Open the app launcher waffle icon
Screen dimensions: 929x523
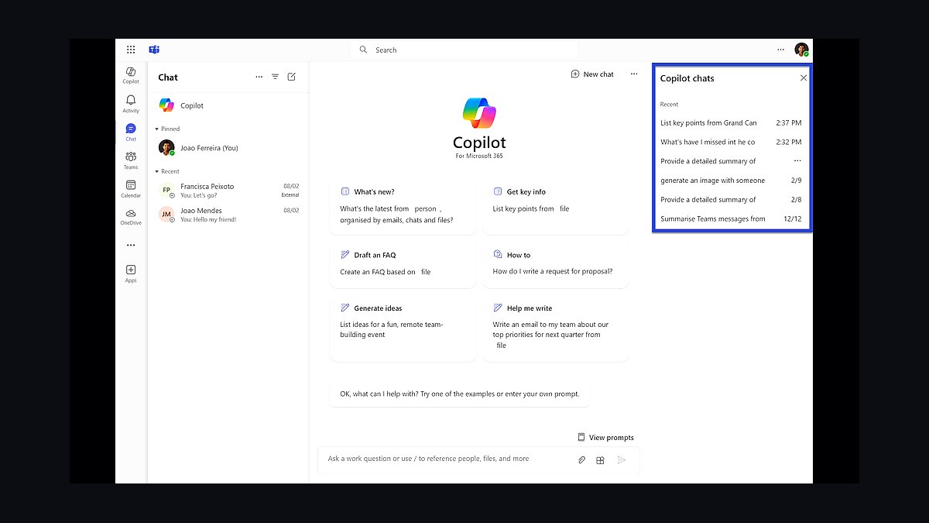[x=131, y=50]
